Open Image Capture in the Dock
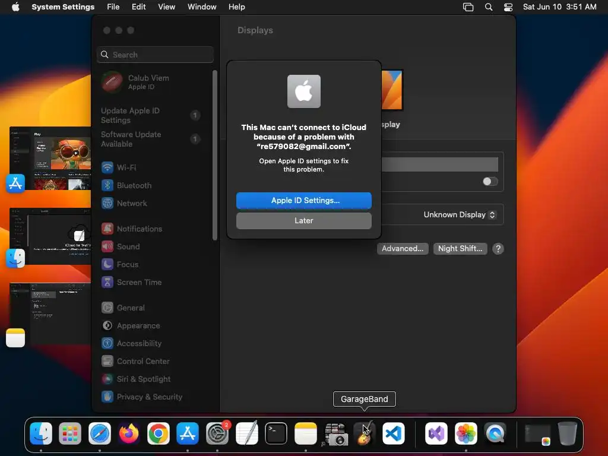 tap(335, 433)
